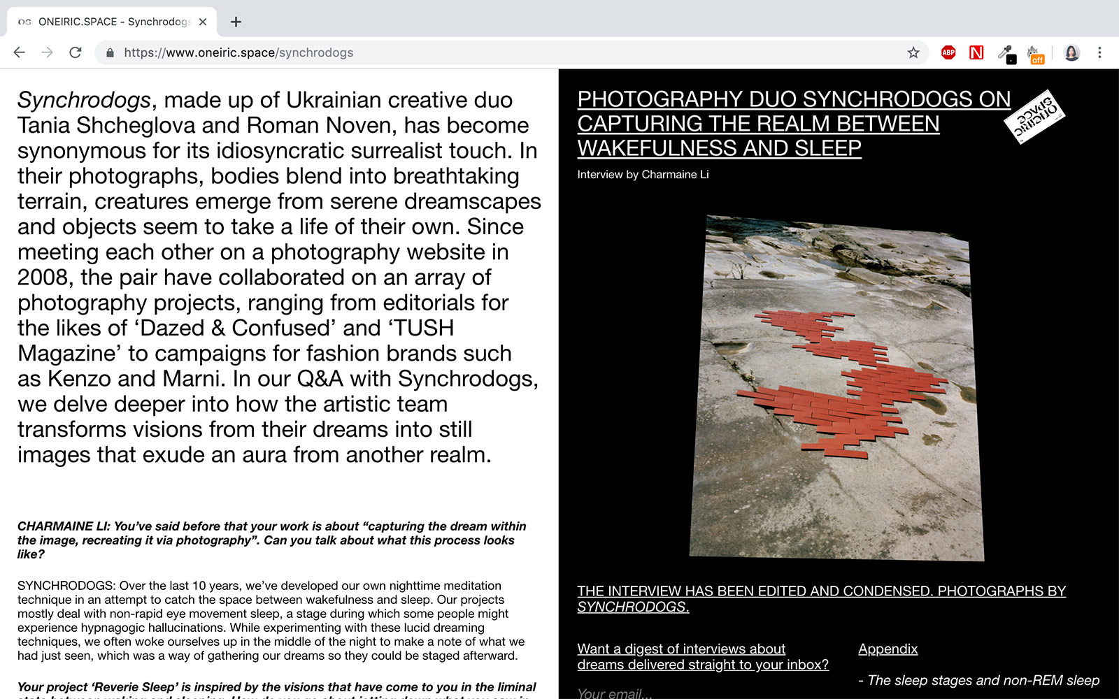Click 'The sleep stages and non-REM sleep'
The height and width of the screenshot is (699, 1119).
click(x=983, y=680)
